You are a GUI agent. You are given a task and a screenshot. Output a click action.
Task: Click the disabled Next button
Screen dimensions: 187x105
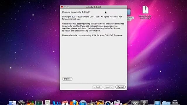click(109, 87)
